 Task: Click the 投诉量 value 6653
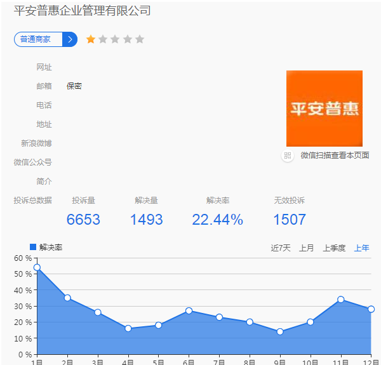tap(83, 220)
